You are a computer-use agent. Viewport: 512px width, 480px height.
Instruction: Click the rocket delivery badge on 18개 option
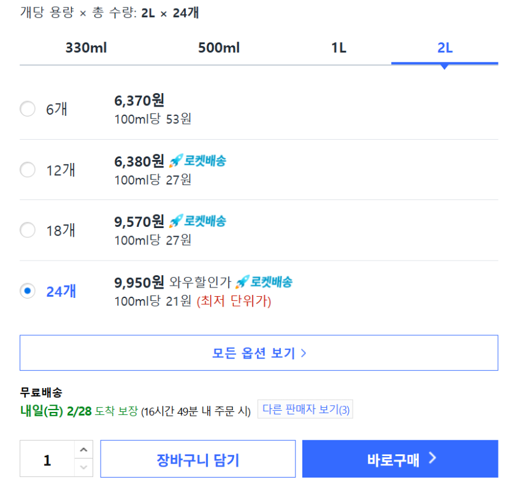[x=197, y=221]
